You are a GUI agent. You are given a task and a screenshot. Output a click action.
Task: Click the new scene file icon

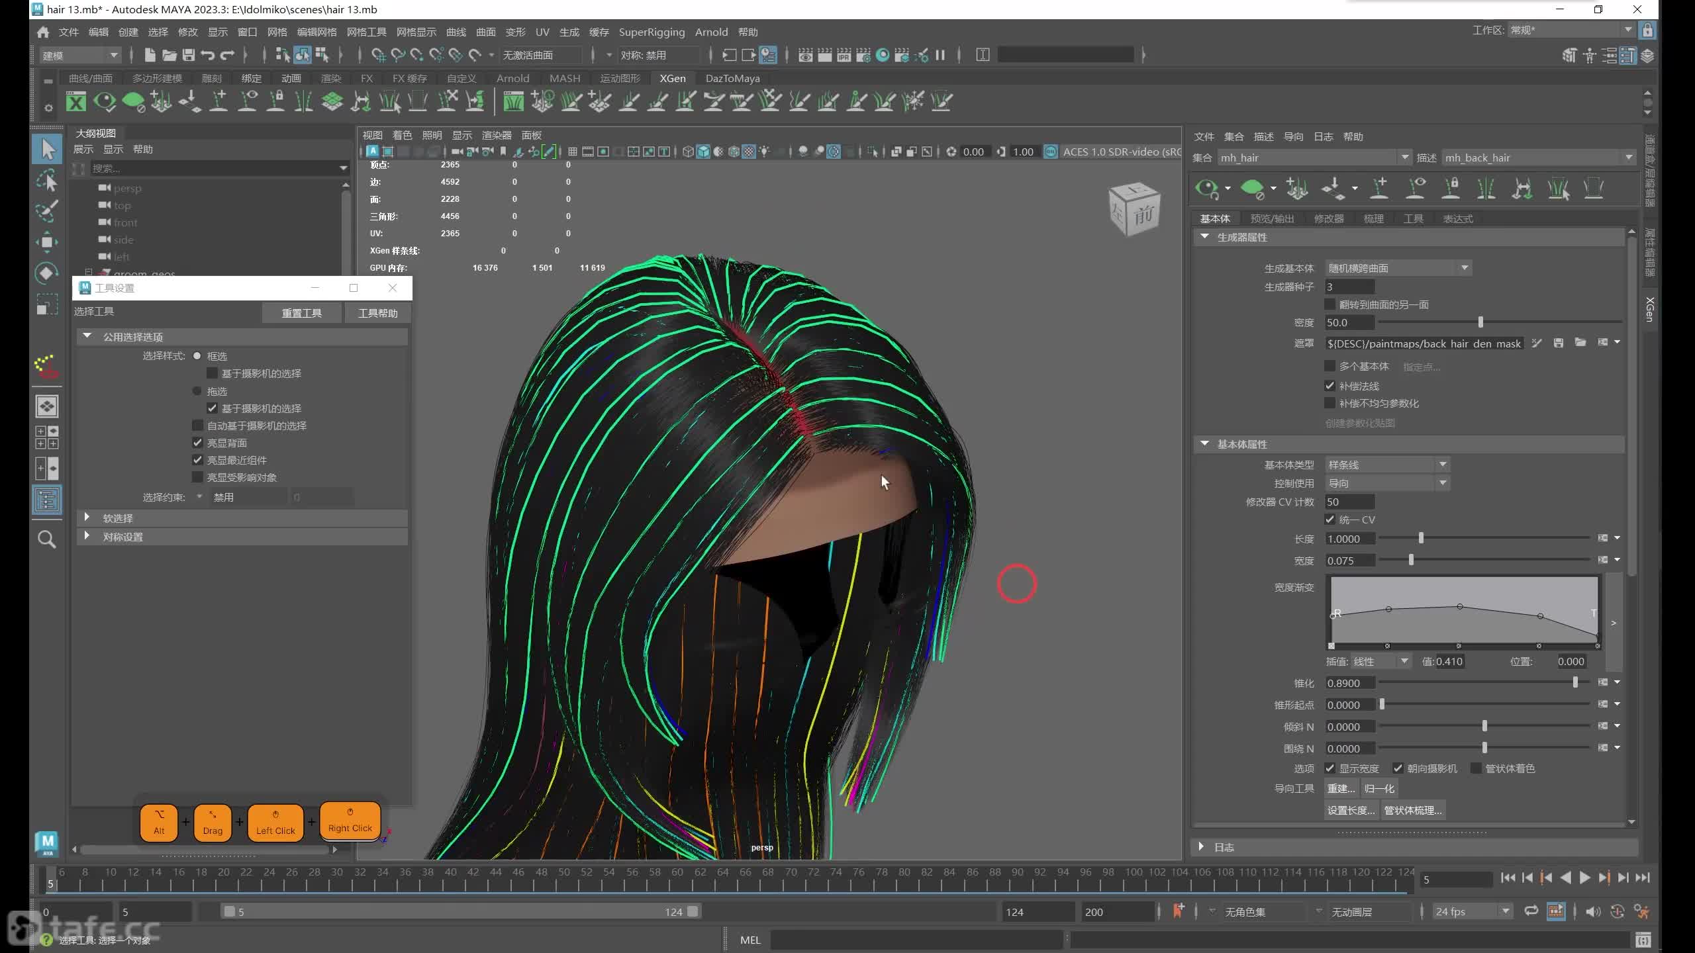point(150,55)
